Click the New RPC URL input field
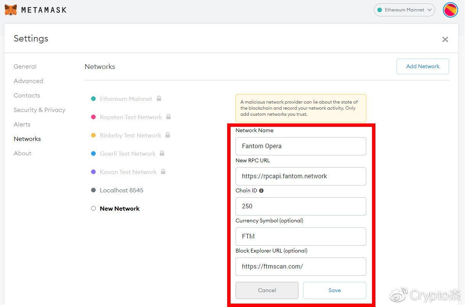 [301, 176]
